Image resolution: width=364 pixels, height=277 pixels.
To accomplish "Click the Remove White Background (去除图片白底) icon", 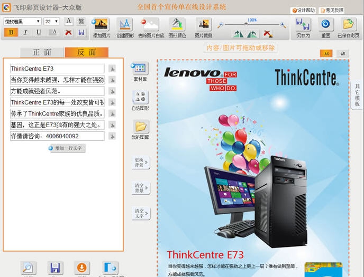I will click(150, 24).
